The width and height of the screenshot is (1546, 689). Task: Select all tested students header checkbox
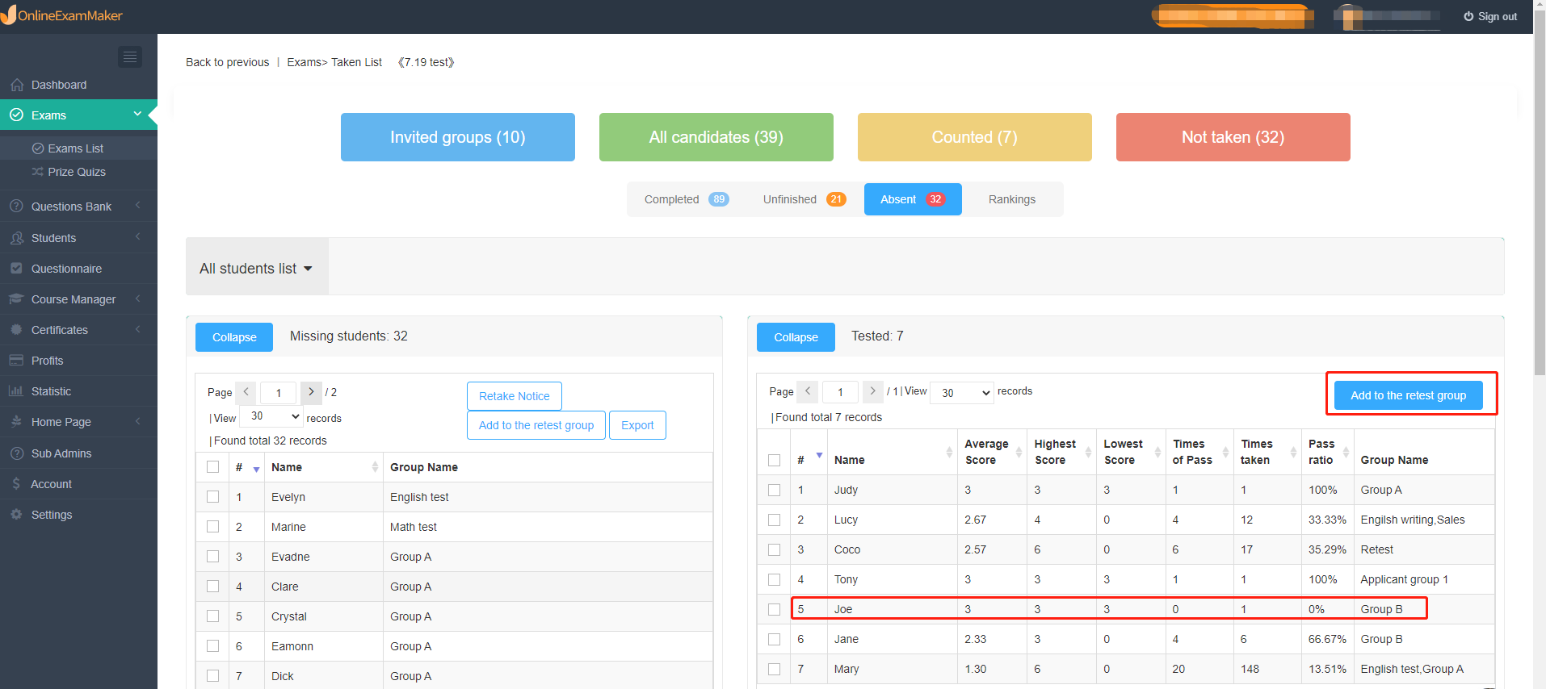775,460
